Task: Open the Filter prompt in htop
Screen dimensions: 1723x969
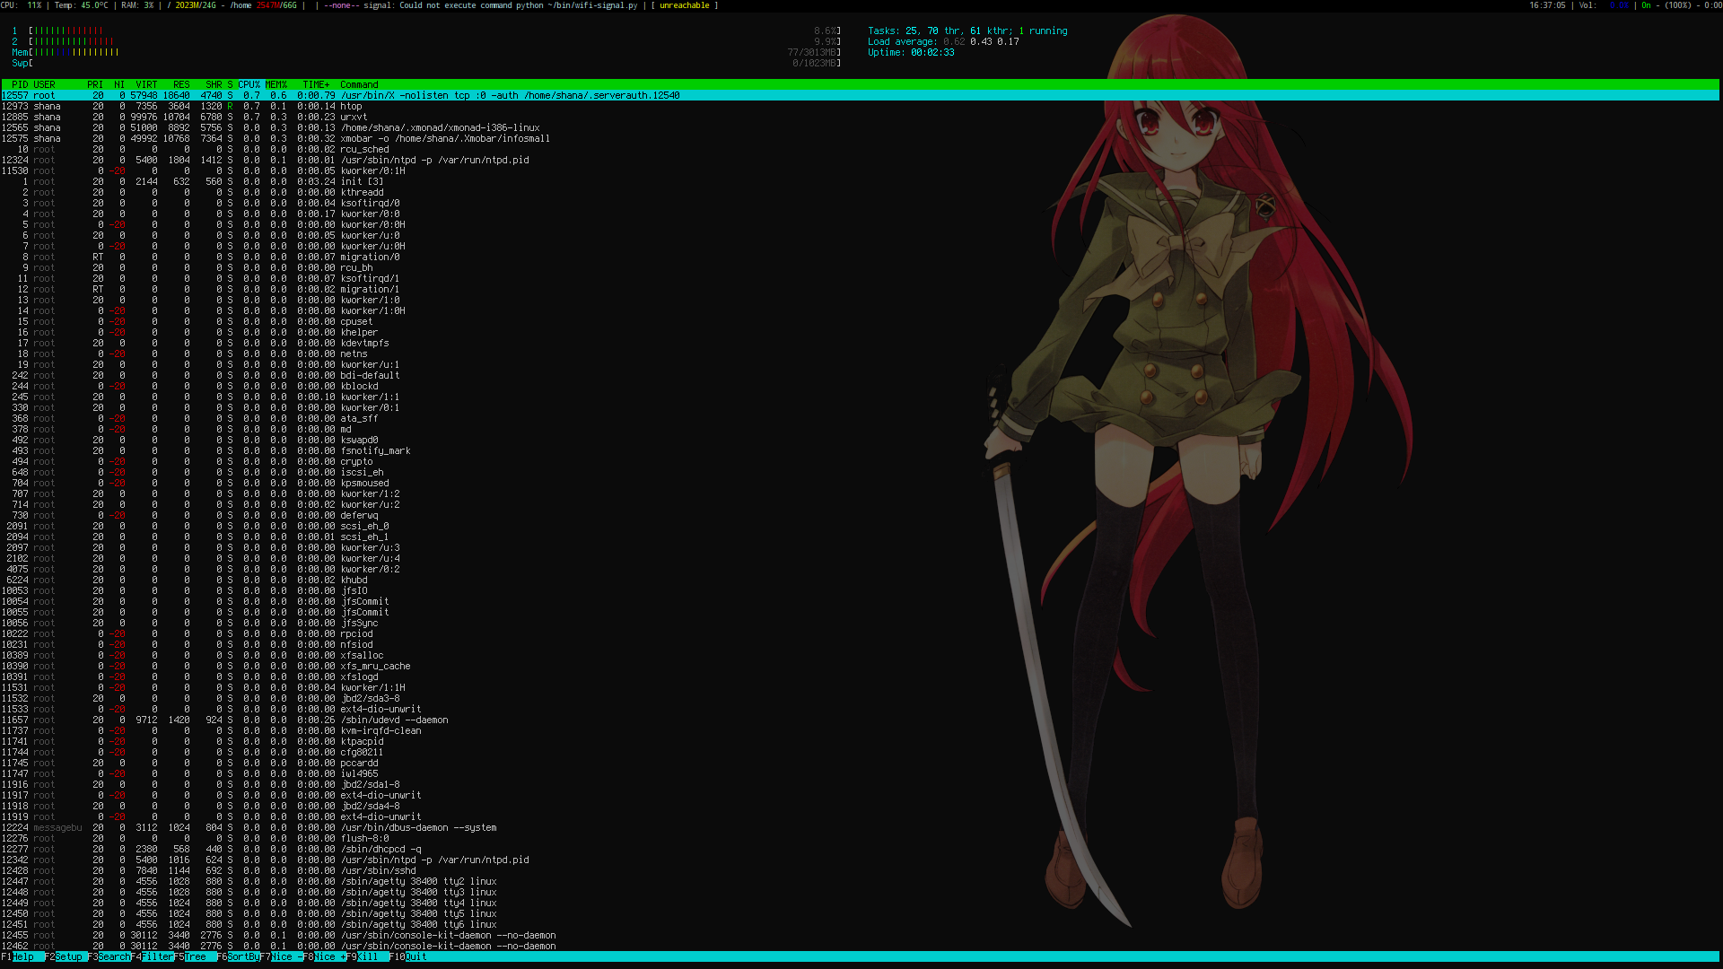Action: tap(152, 956)
